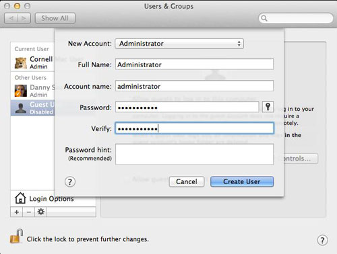Select the Danny Admin user row
This screenshot has height=254, width=337.
[x=32, y=91]
